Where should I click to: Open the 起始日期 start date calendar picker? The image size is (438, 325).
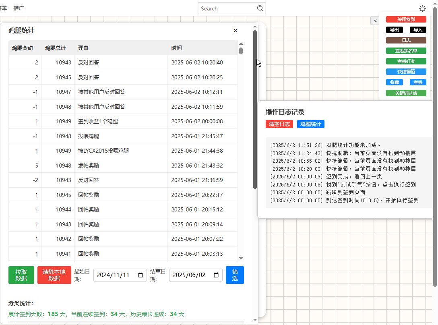(140, 275)
